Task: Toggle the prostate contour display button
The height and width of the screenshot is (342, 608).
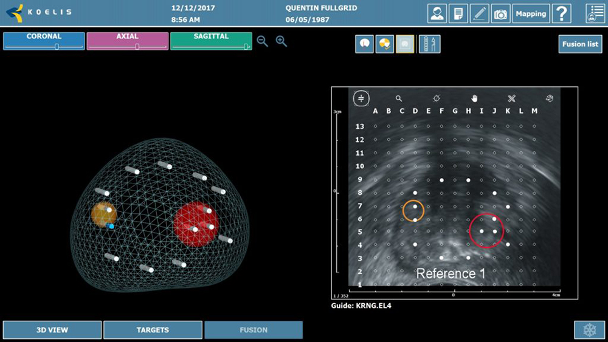Action: point(364,44)
